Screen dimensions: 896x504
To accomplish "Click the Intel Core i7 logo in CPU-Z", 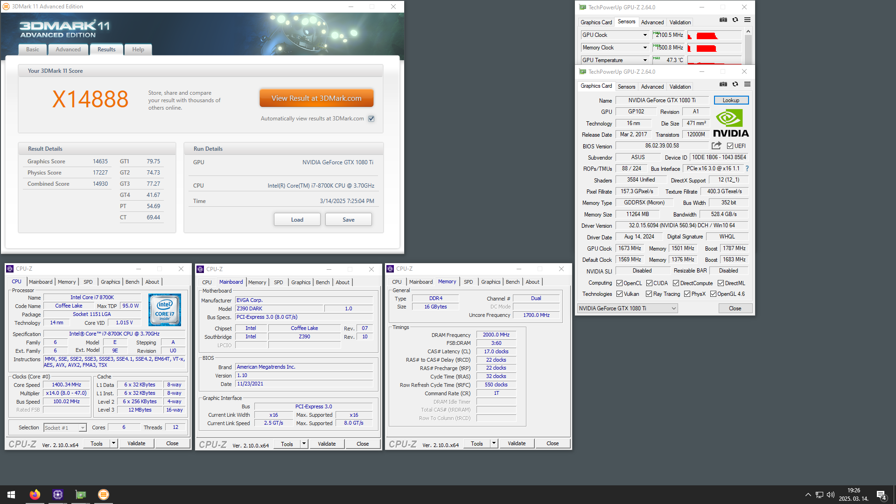I will (x=165, y=310).
